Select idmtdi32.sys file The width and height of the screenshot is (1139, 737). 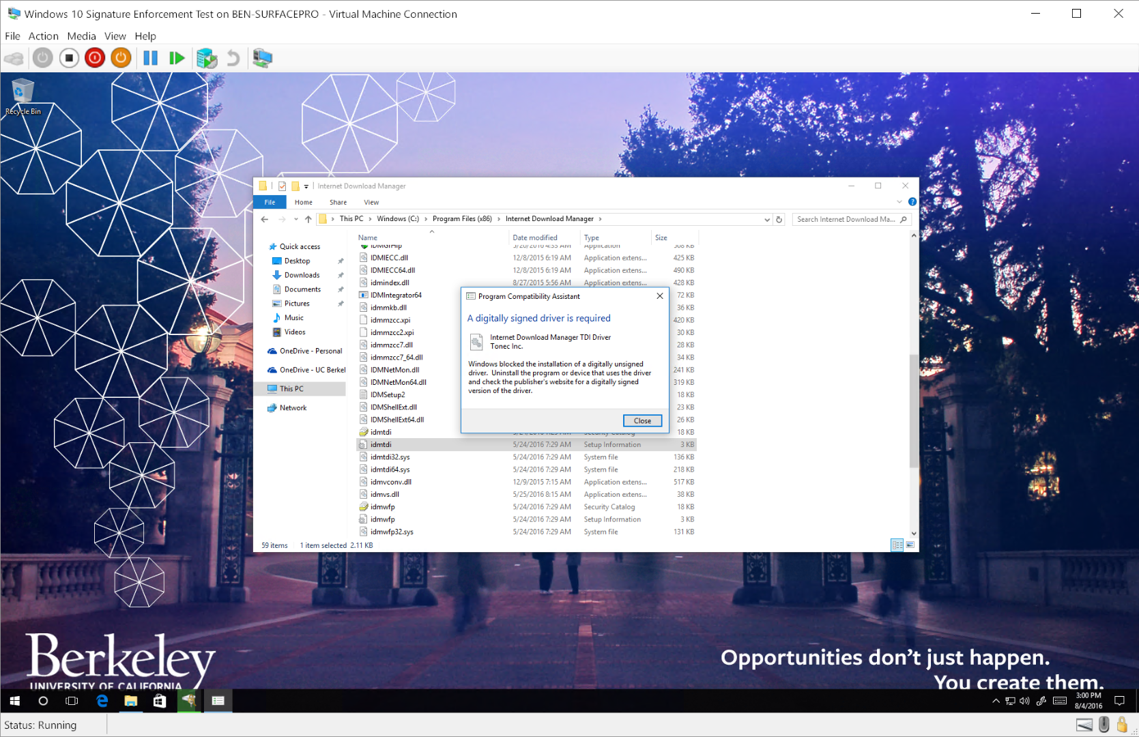tap(390, 457)
